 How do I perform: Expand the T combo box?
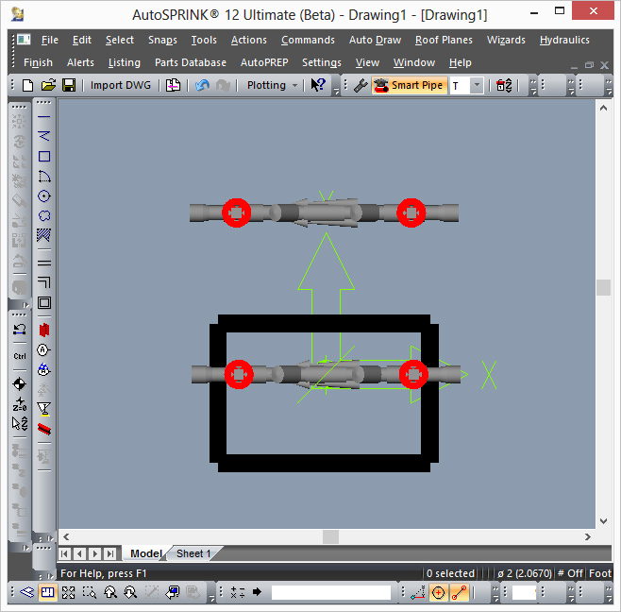[x=477, y=85]
